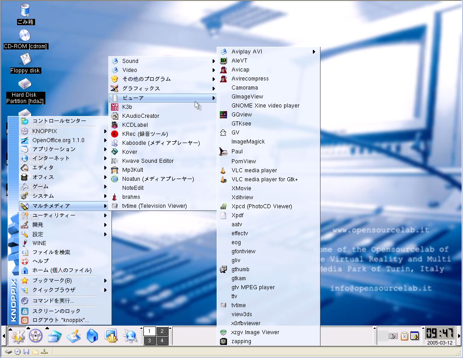Screen dimensions: 463x358
Task: Expand the Sound submenu
Action: click(162, 61)
